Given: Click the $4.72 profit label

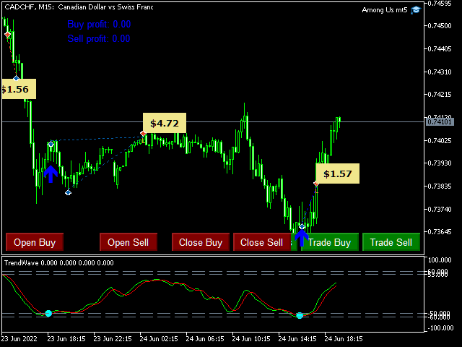Looking at the screenshot, I should point(165,123).
